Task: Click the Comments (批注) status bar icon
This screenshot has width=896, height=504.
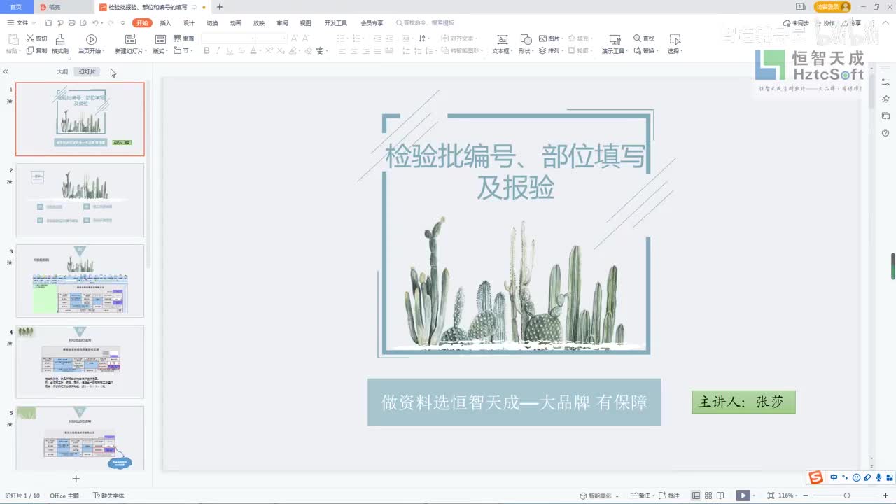Action: 664,496
